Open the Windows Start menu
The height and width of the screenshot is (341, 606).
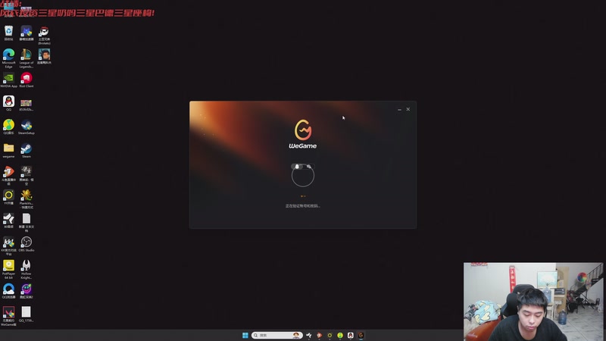(245, 335)
